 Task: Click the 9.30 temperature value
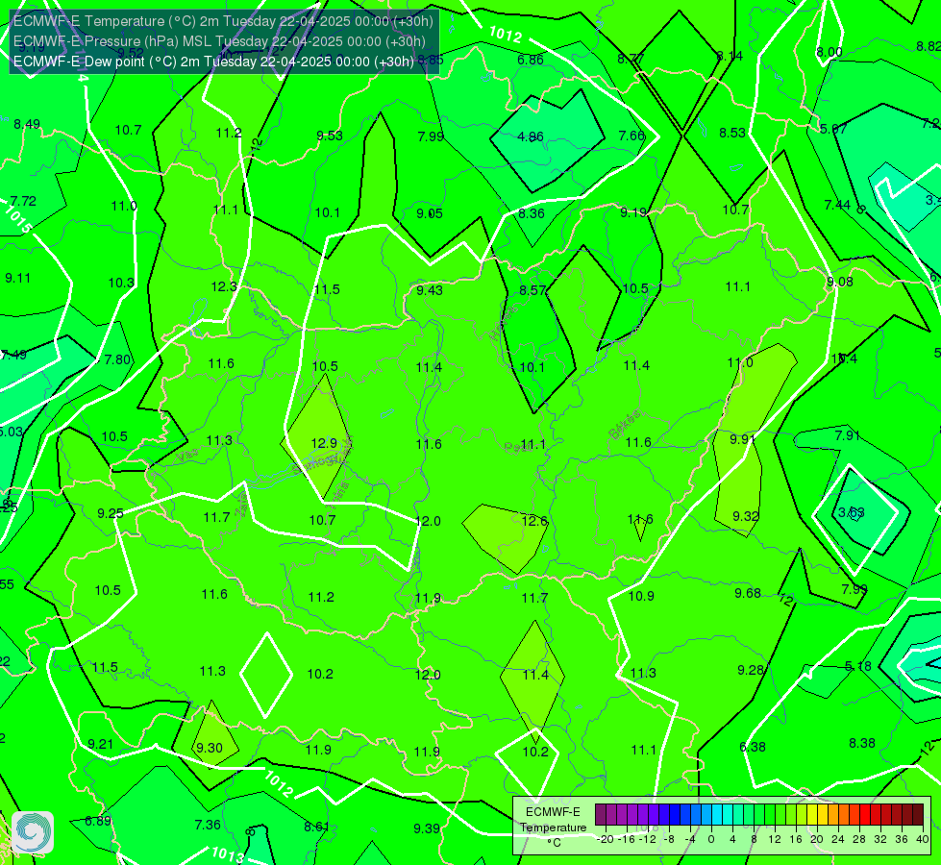click(x=209, y=748)
